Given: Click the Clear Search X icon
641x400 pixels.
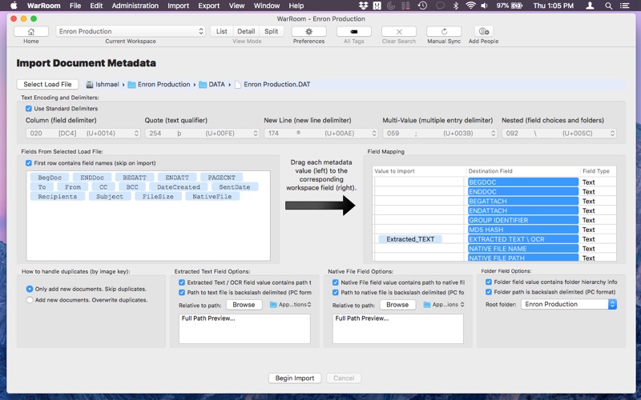Looking at the screenshot, I should 398,31.
